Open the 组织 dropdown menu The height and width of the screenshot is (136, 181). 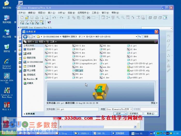29,42
